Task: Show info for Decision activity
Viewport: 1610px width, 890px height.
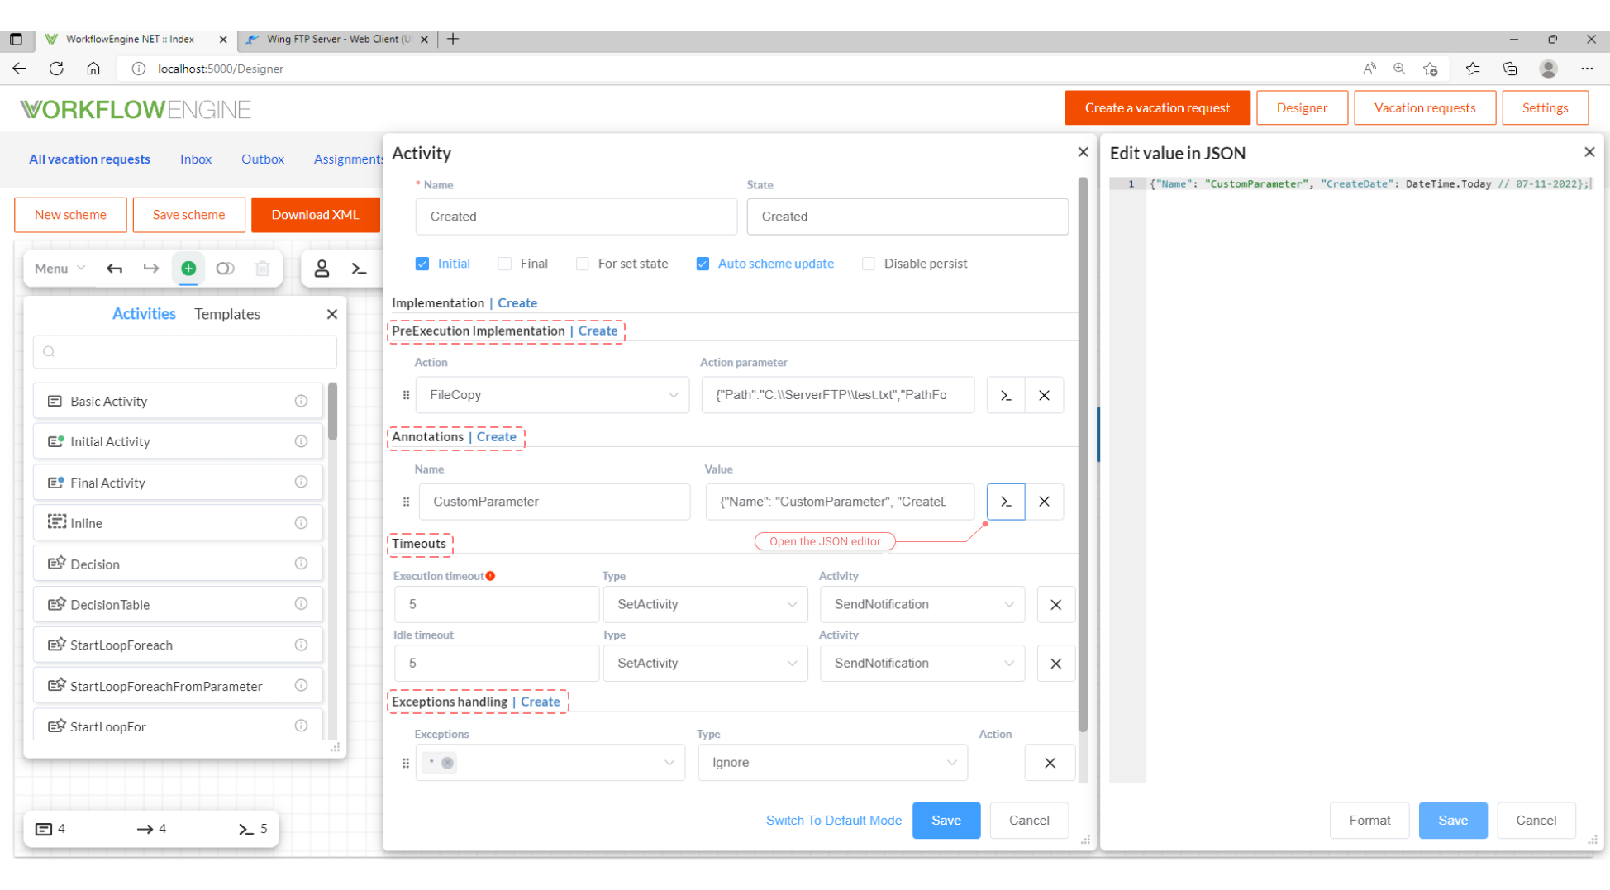Action: tap(301, 564)
